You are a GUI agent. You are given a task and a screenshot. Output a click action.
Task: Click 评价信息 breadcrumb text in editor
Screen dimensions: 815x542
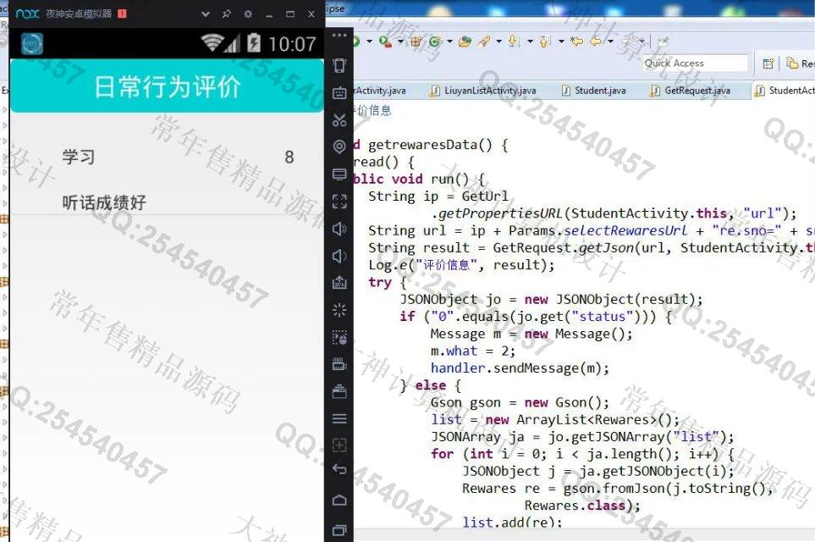[x=372, y=110]
